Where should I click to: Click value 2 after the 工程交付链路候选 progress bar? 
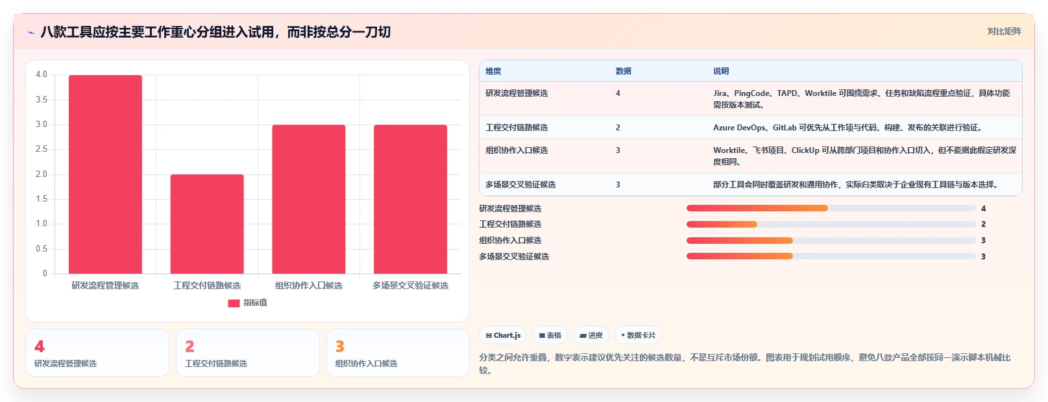pyautogui.click(x=984, y=224)
